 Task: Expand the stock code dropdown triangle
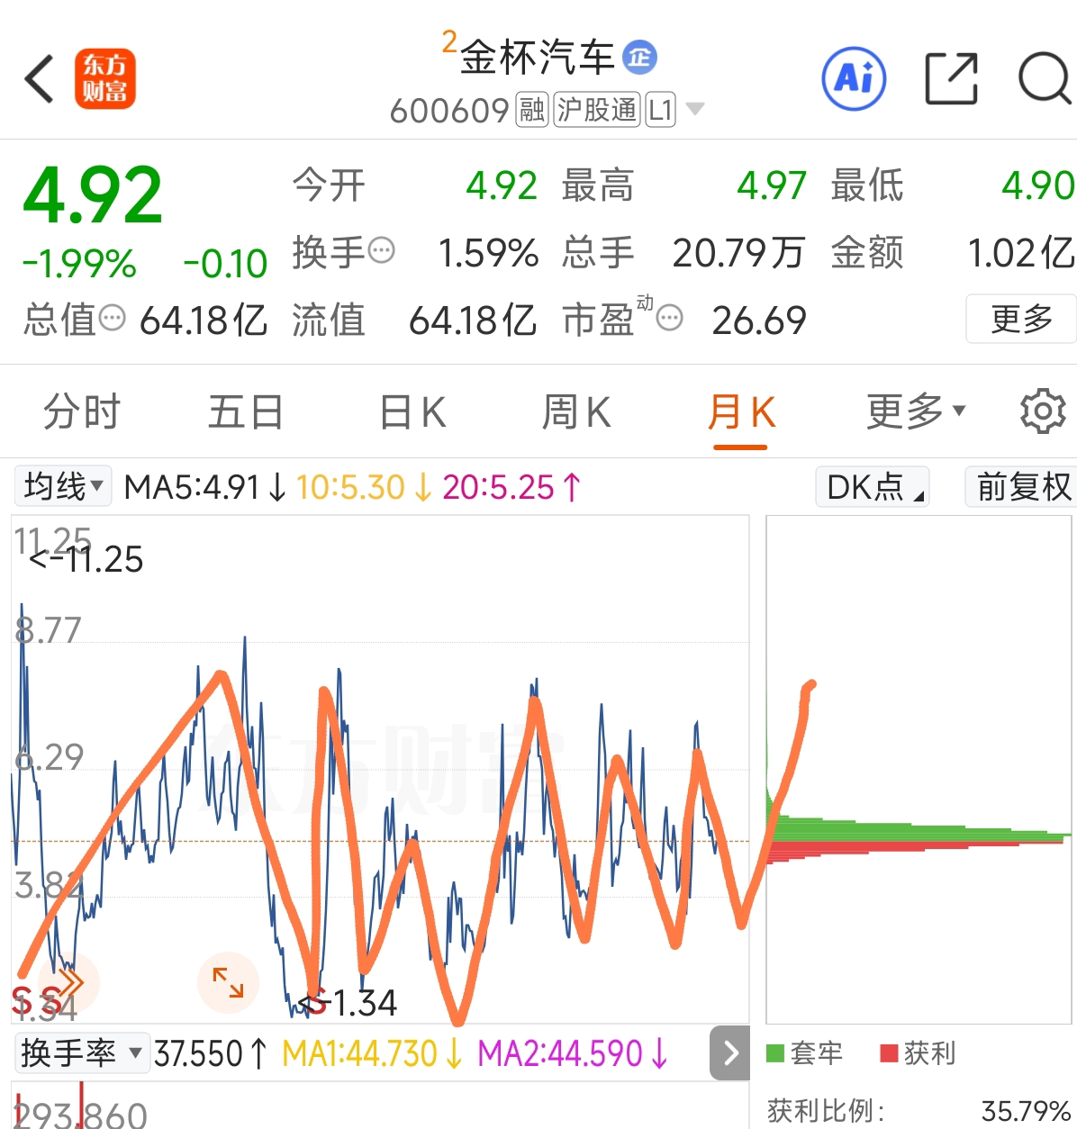tap(694, 110)
